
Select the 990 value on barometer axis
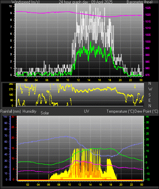tap(148, 55)
